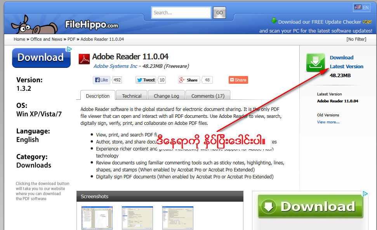Click Download Latest Version link
The width and height of the screenshot is (377, 230).
click(x=346, y=62)
